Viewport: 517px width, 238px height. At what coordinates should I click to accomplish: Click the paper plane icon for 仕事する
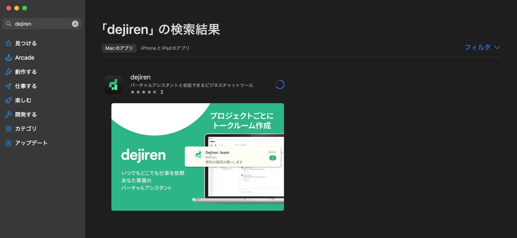9,86
